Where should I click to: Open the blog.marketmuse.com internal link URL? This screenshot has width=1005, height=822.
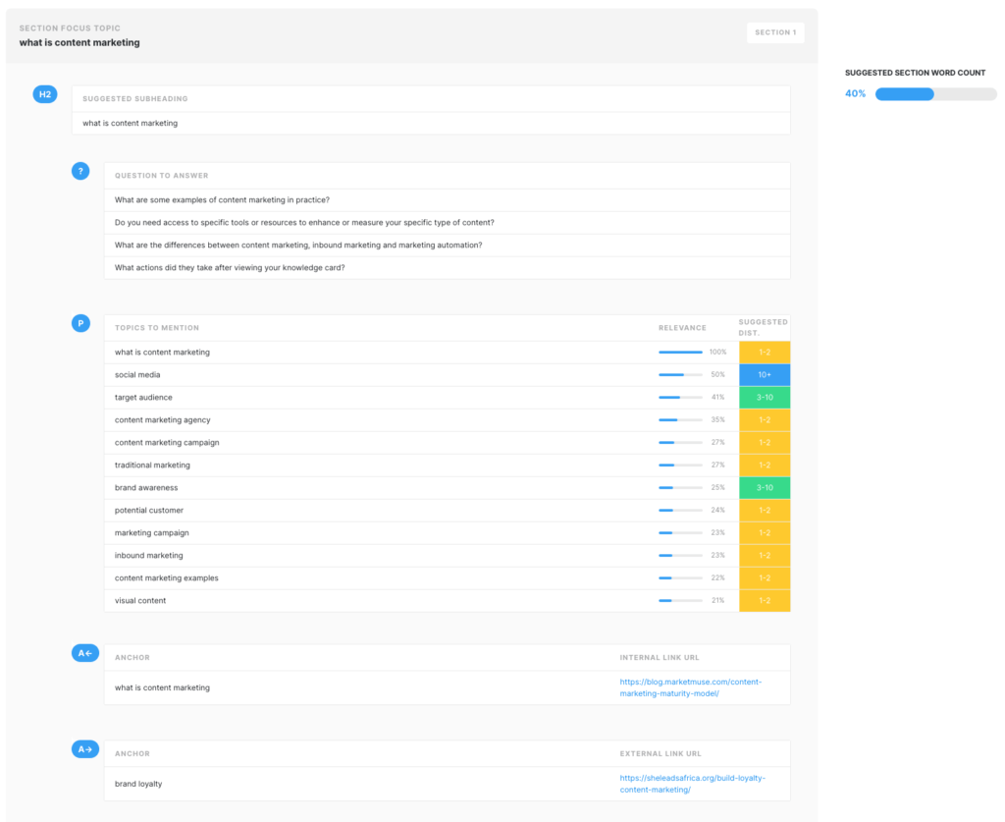pyautogui.click(x=690, y=687)
